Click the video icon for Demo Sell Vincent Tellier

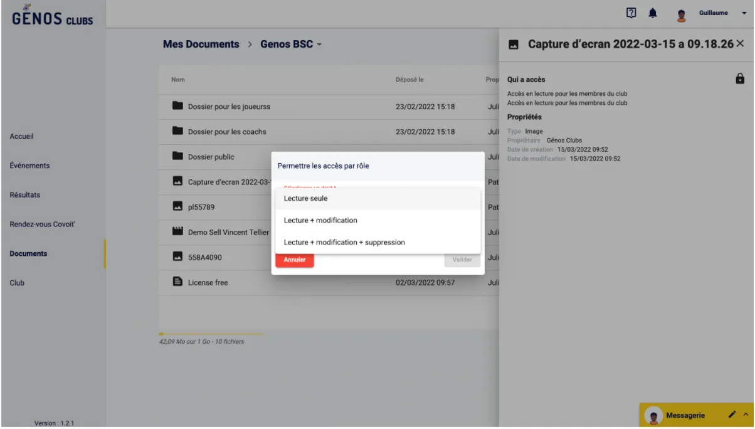(177, 232)
